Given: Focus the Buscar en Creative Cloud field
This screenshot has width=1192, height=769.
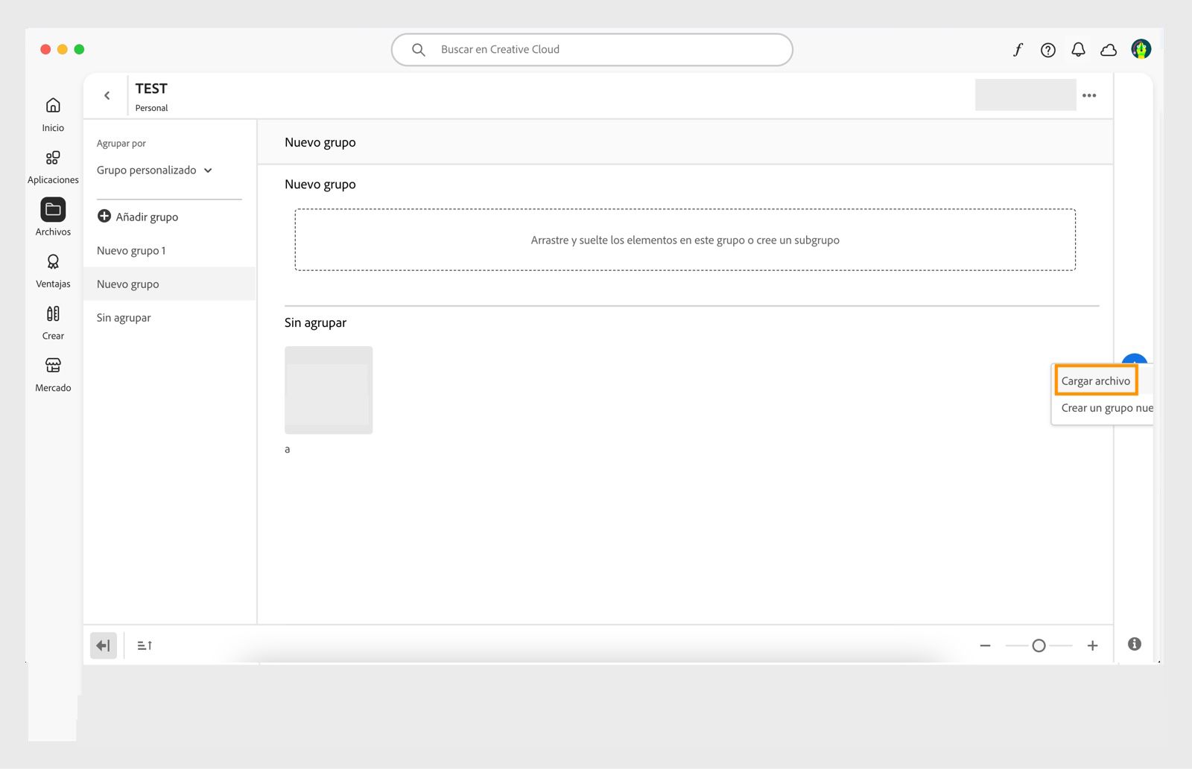Looking at the screenshot, I should click(x=592, y=50).
